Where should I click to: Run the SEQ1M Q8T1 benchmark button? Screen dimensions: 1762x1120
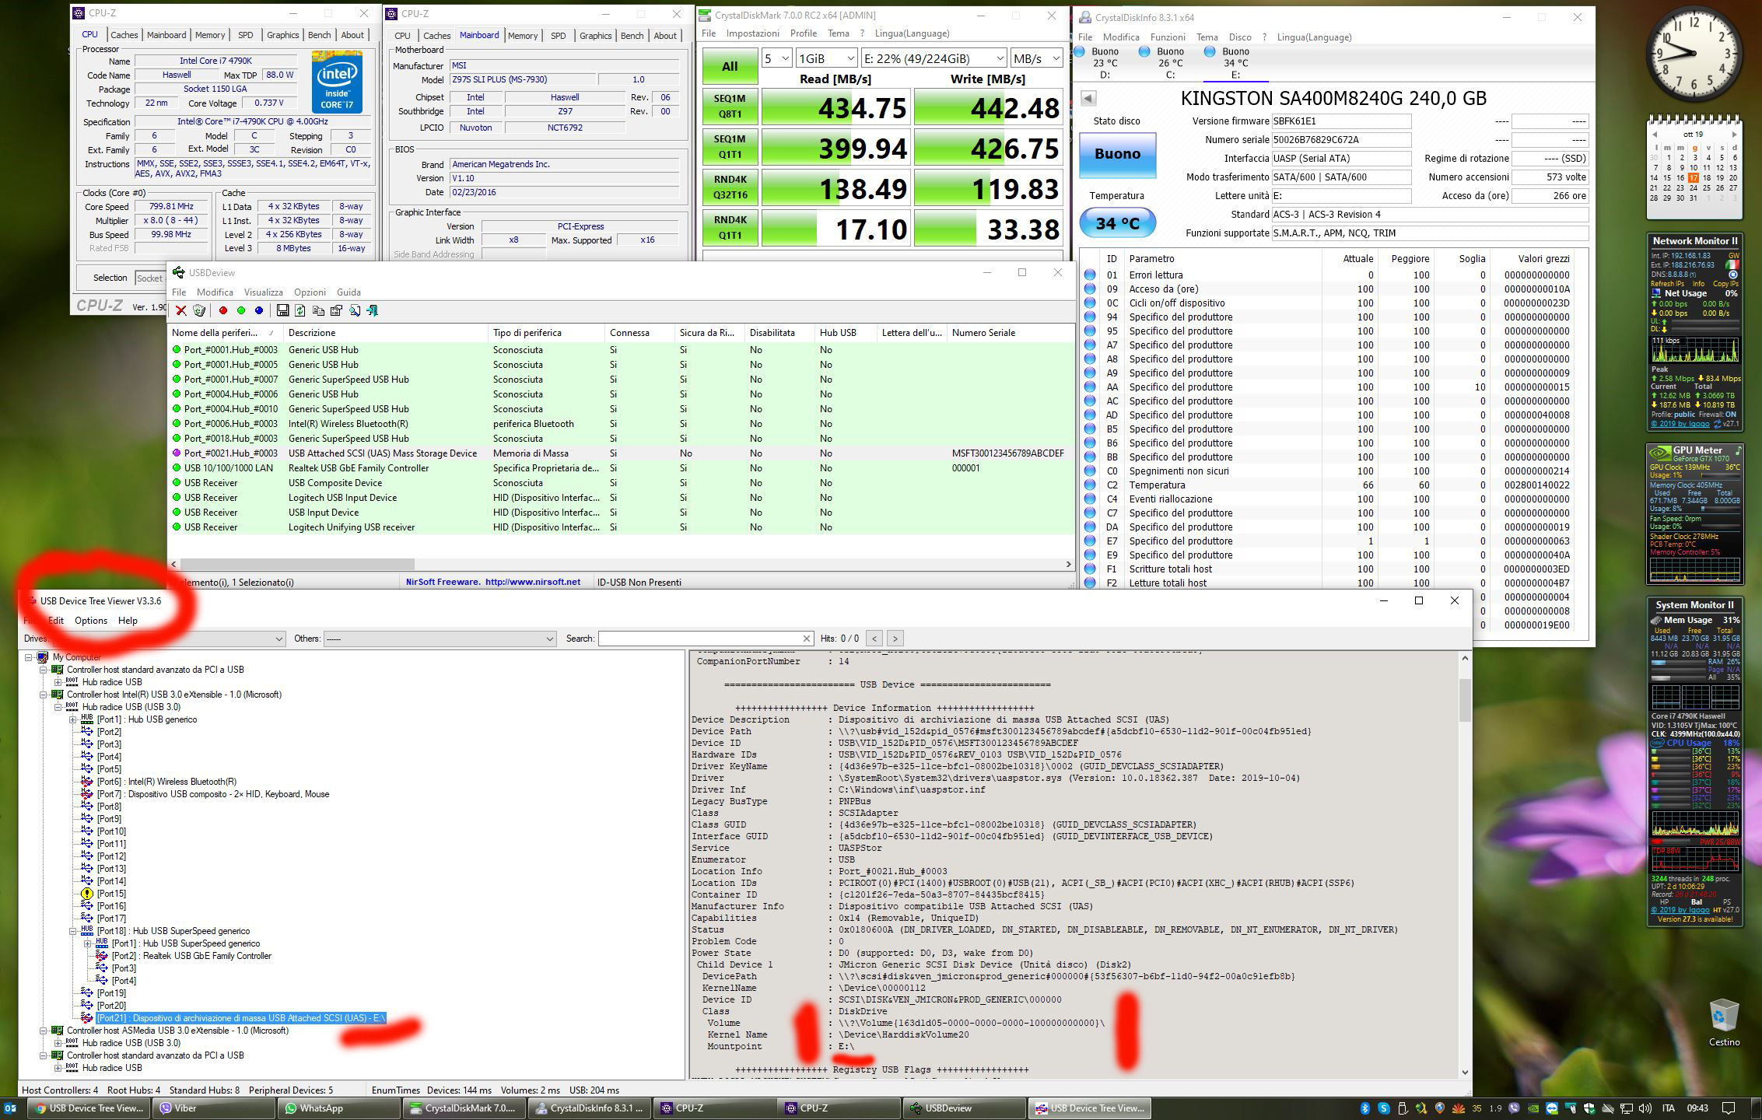(x=729, y=107)
